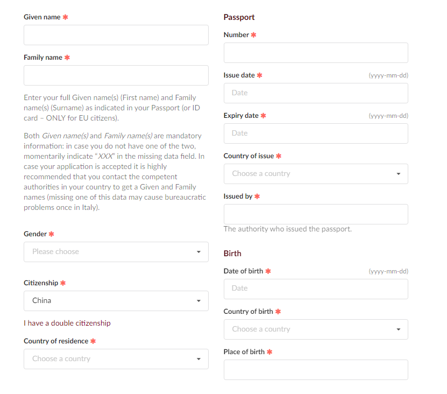Click the Issued by input field
This screenshot has width=447, height=394.
(316, 214)
